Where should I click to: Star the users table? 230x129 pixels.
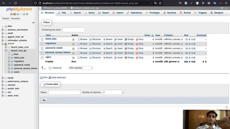[x=73, y=58]
